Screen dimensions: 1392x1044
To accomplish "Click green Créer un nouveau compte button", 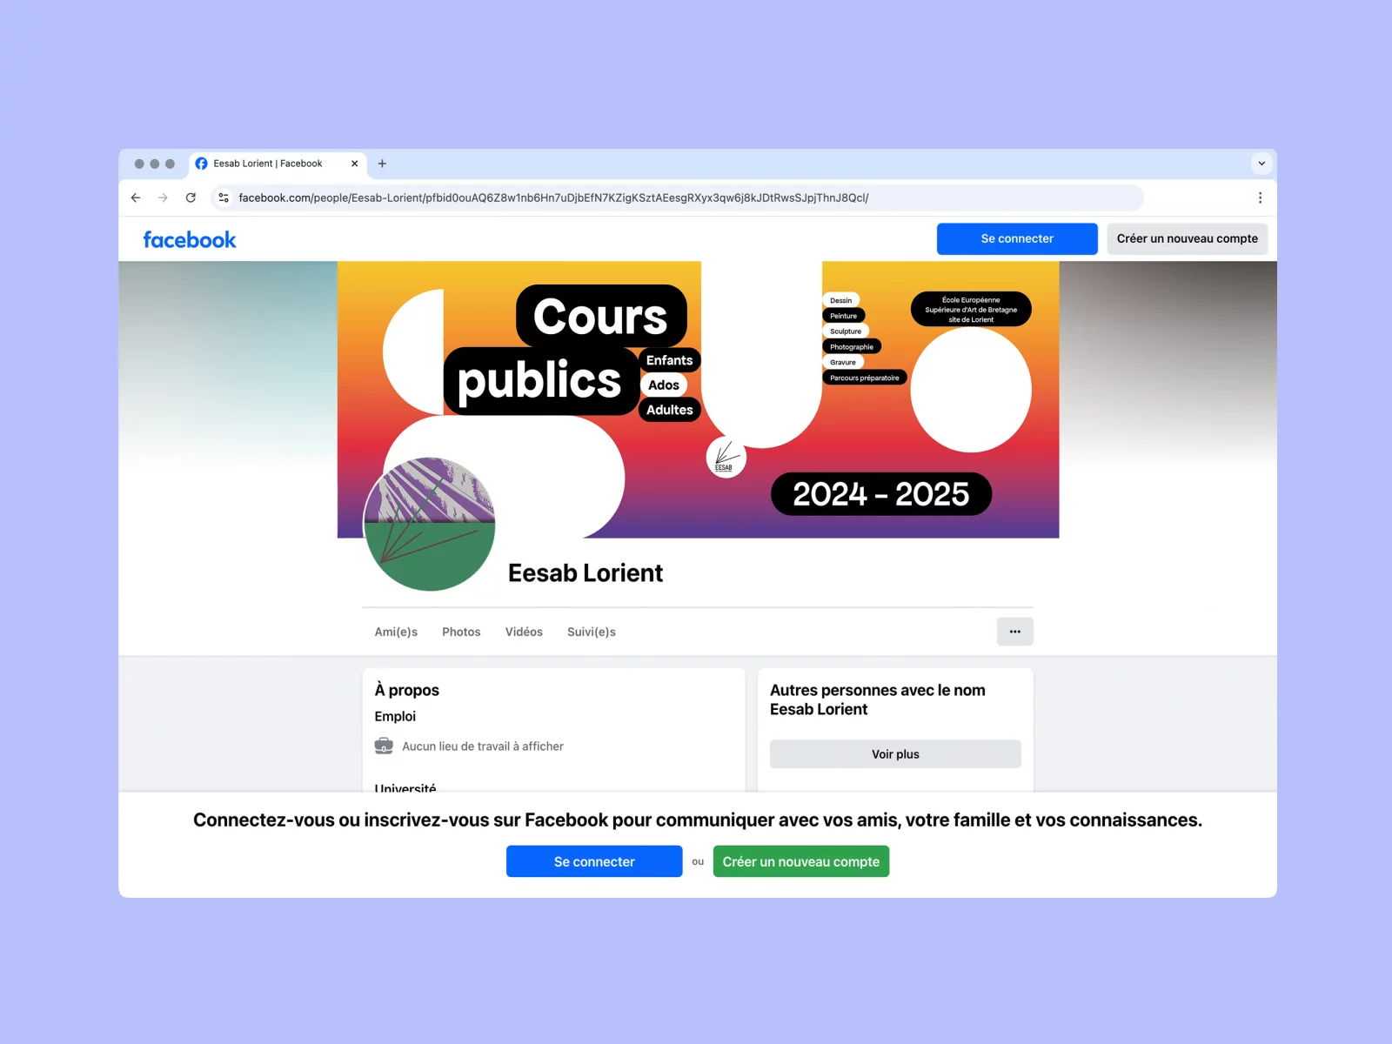I will (x=800, y=861).
